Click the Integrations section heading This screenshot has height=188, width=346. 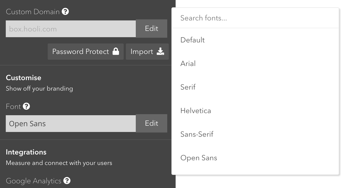click(x=26, y=152)
